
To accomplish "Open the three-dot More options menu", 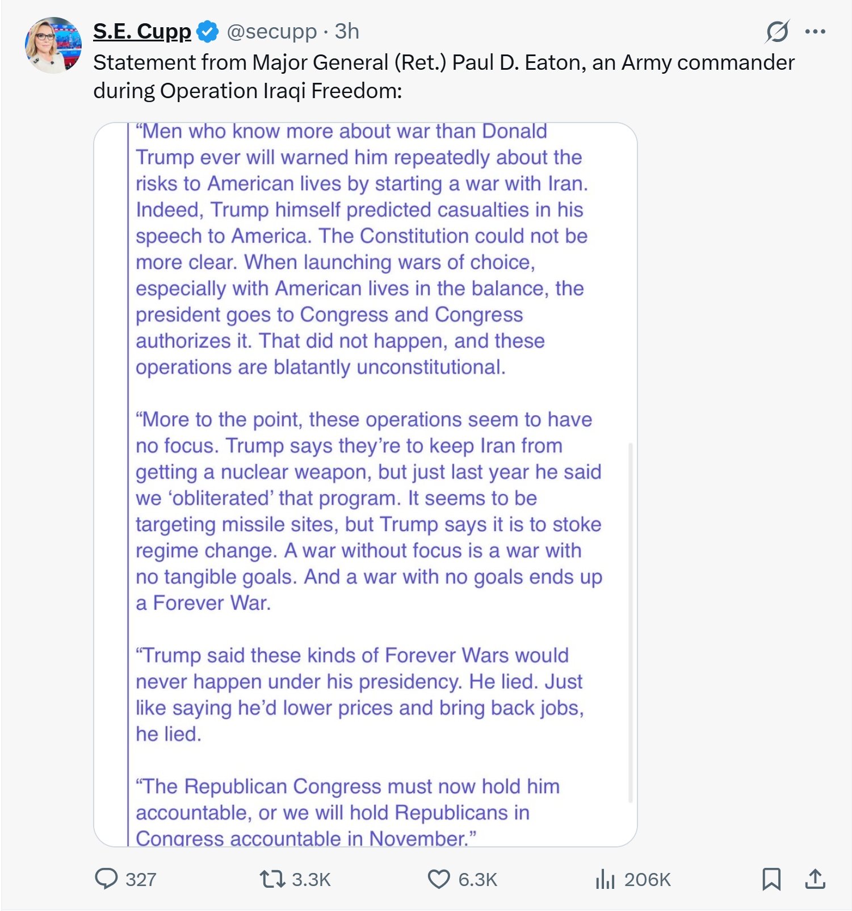I will pos(815,32).
